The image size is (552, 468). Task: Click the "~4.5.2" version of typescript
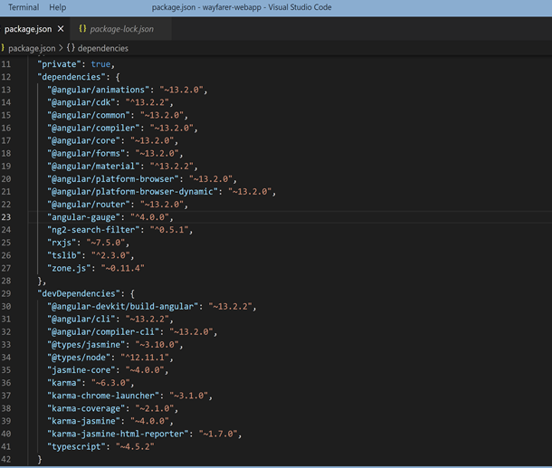pos(135,446)
